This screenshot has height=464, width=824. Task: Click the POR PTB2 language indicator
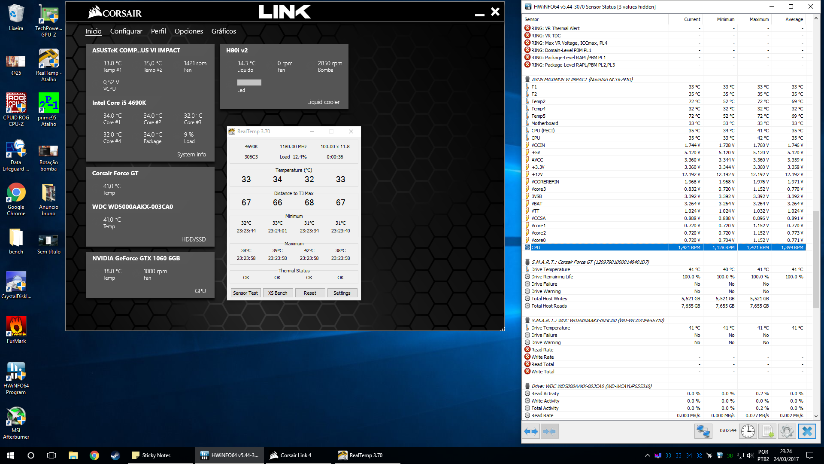coord(763,455)
